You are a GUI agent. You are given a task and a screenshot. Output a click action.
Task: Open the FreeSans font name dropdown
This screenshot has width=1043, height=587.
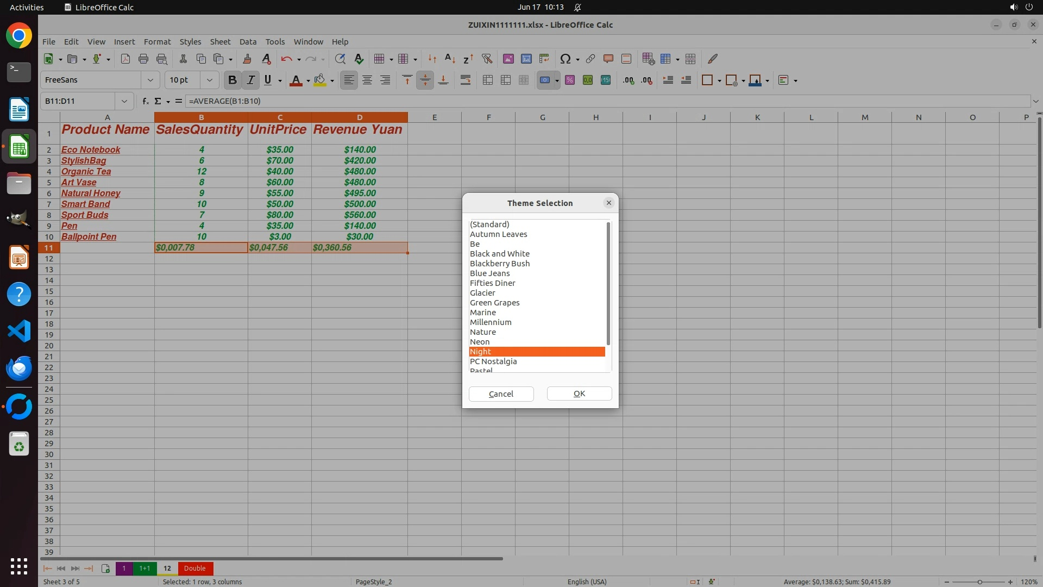pos(150,80)
